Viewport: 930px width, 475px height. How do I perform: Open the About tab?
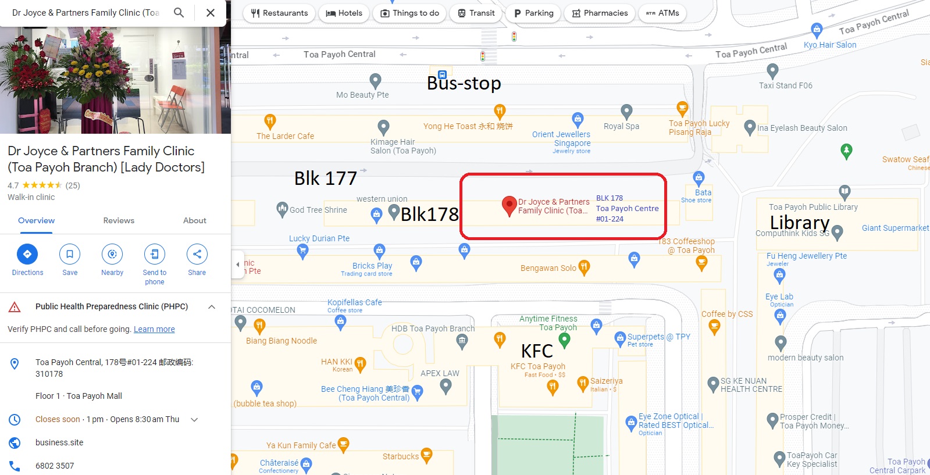pos(194,221)
